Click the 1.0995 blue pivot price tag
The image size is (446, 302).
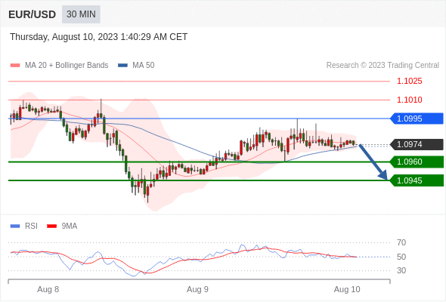pyautogui.click(x=417, y=119)
